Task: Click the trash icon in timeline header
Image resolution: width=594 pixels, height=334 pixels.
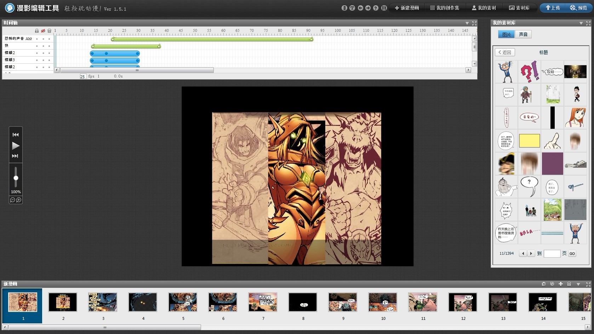Action: pyautogui.click(x=49, y=31)
